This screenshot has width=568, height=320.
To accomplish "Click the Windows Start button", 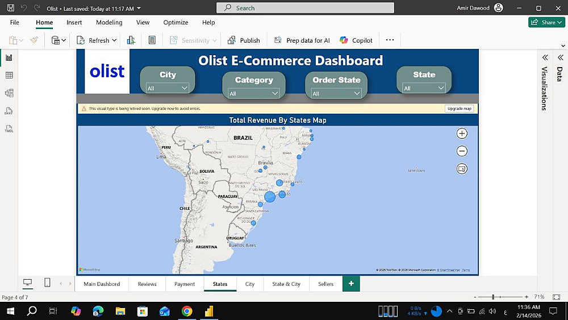I will (10, 311).
